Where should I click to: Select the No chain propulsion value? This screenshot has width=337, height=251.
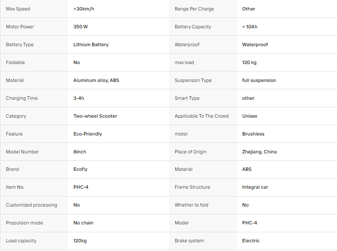(83, 223)
